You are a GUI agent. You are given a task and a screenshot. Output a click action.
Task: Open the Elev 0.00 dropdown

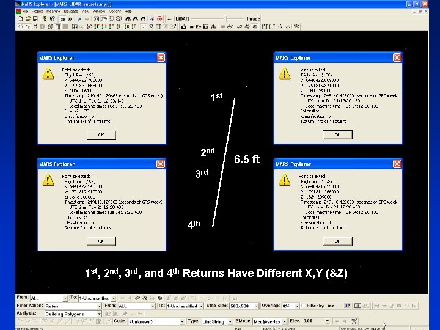327,321
